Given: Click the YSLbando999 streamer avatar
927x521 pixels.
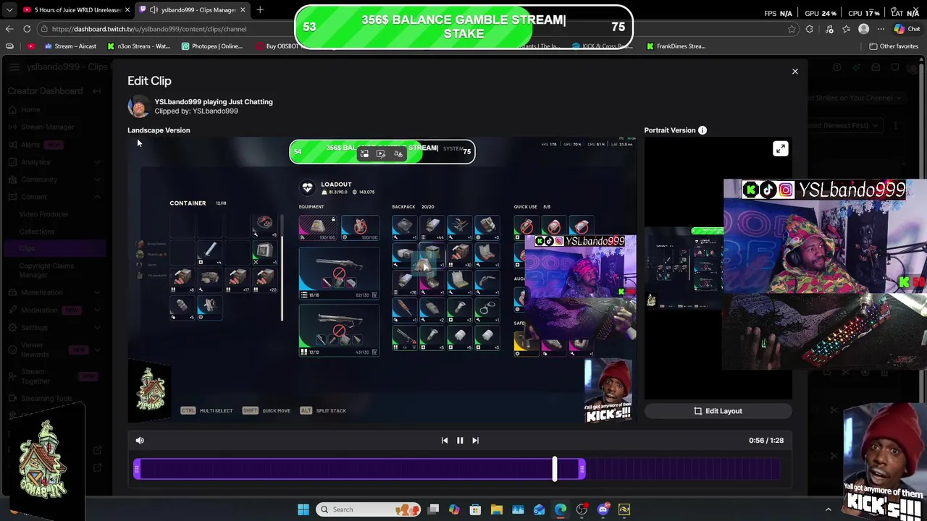Looking at the screenshot, I should click(138, 106).
